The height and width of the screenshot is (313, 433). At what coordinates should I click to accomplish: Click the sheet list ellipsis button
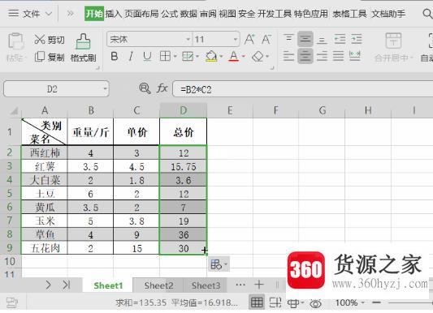pyautogui.click(x=240, y=285)
